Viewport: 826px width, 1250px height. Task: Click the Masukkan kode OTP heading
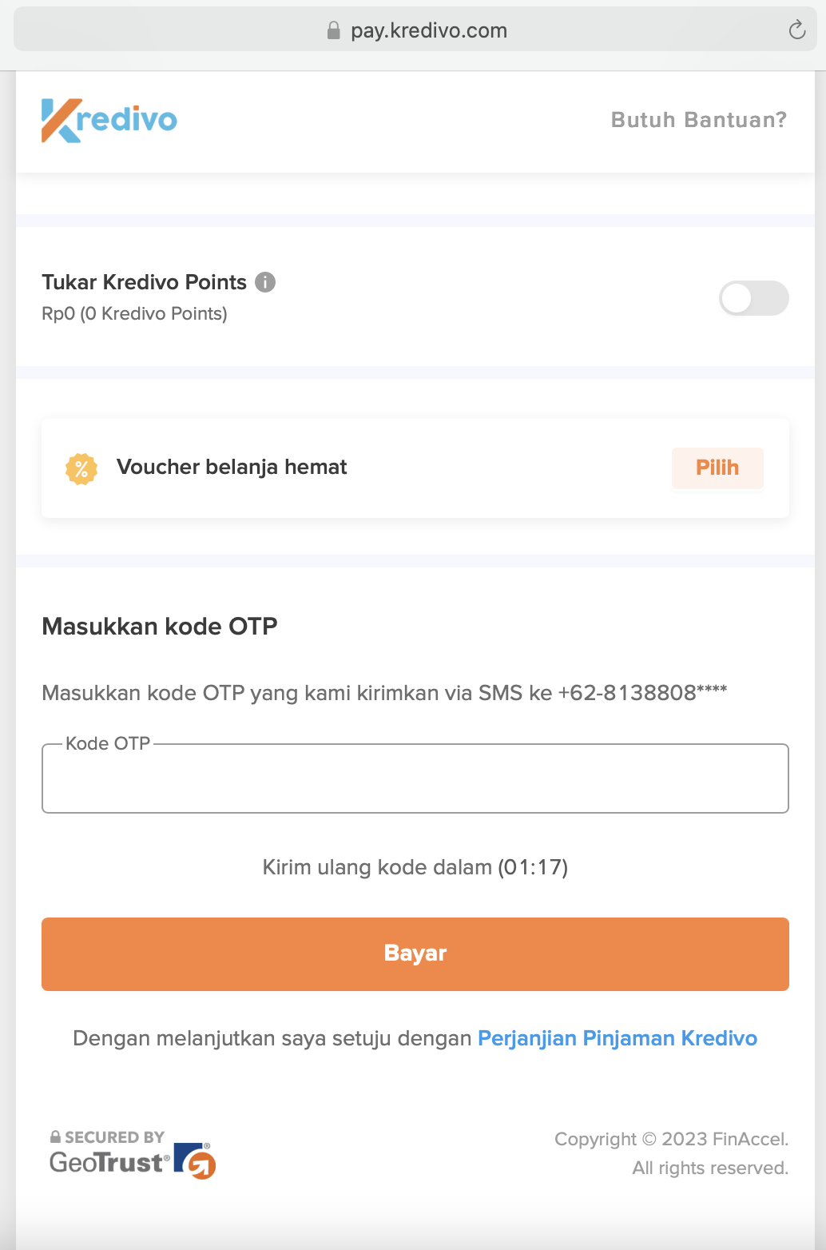(x=160, y=626)
